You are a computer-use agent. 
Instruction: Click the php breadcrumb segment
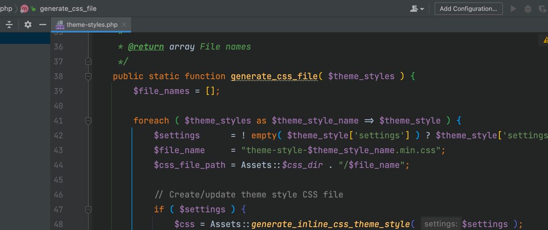click(6, 9)
